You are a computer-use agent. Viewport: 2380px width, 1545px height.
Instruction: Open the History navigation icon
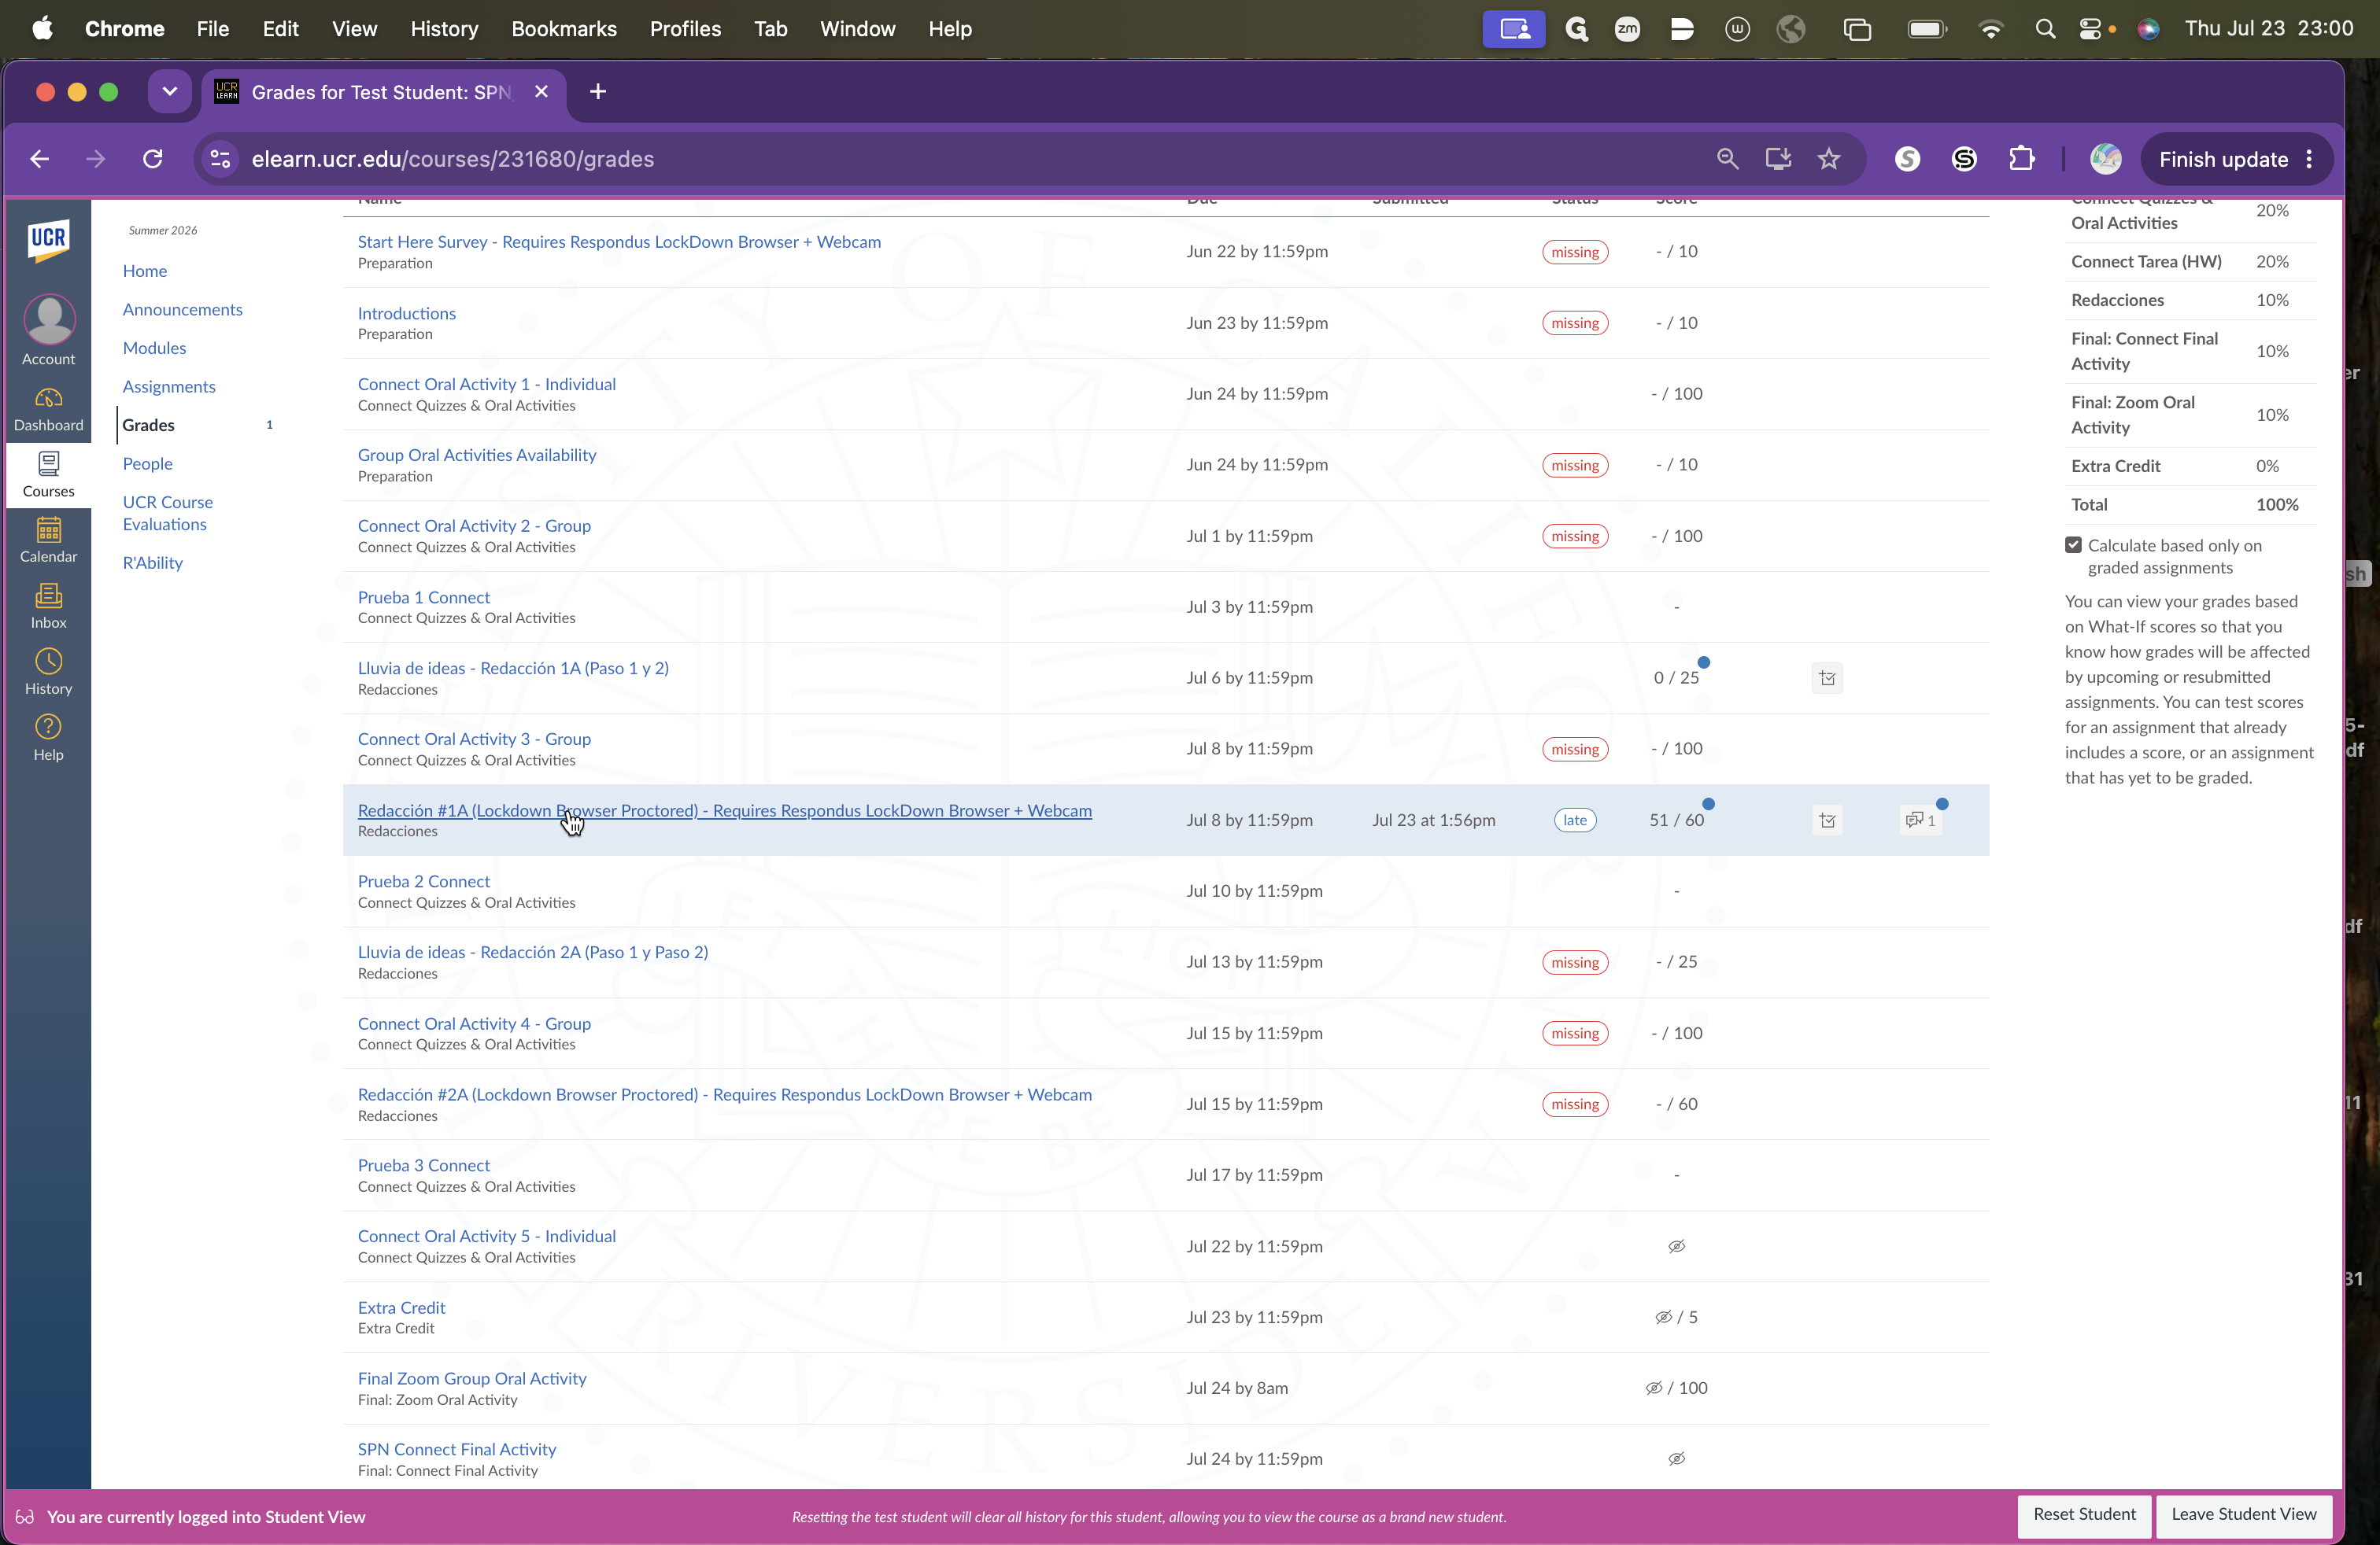48,673
